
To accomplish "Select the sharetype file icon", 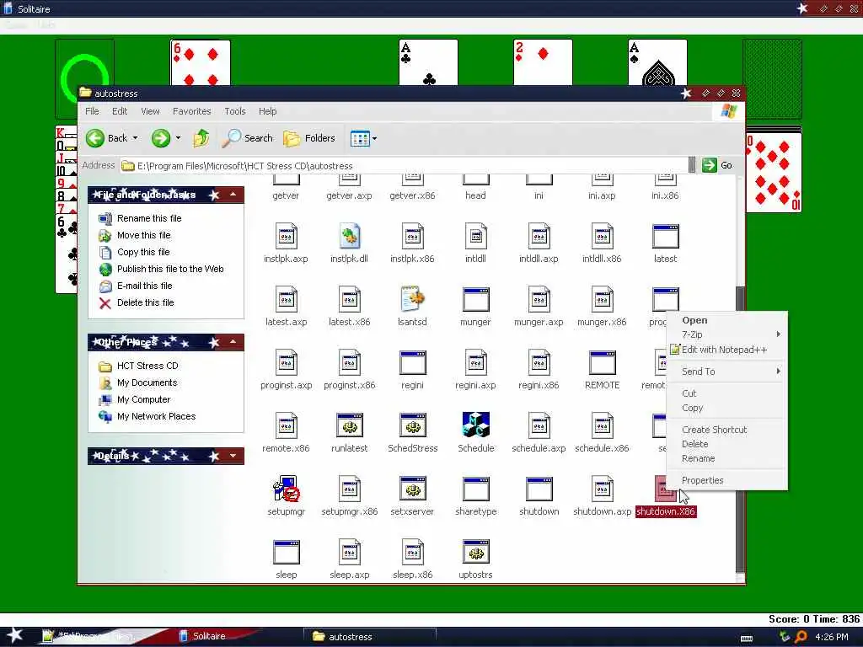I will (475, 489).
